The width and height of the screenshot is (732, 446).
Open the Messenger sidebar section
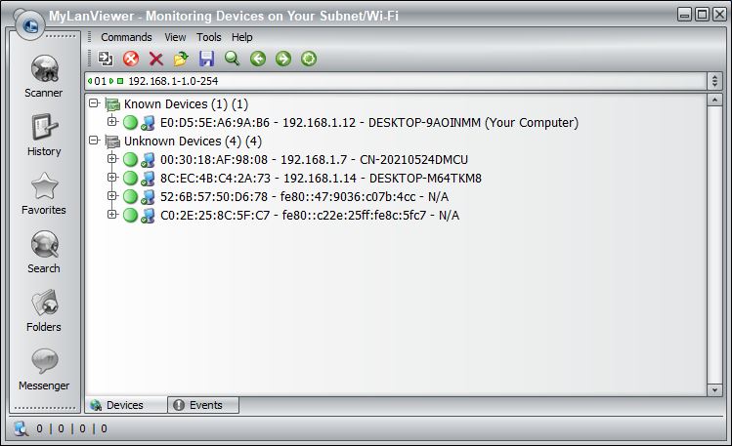click(44, 369)
